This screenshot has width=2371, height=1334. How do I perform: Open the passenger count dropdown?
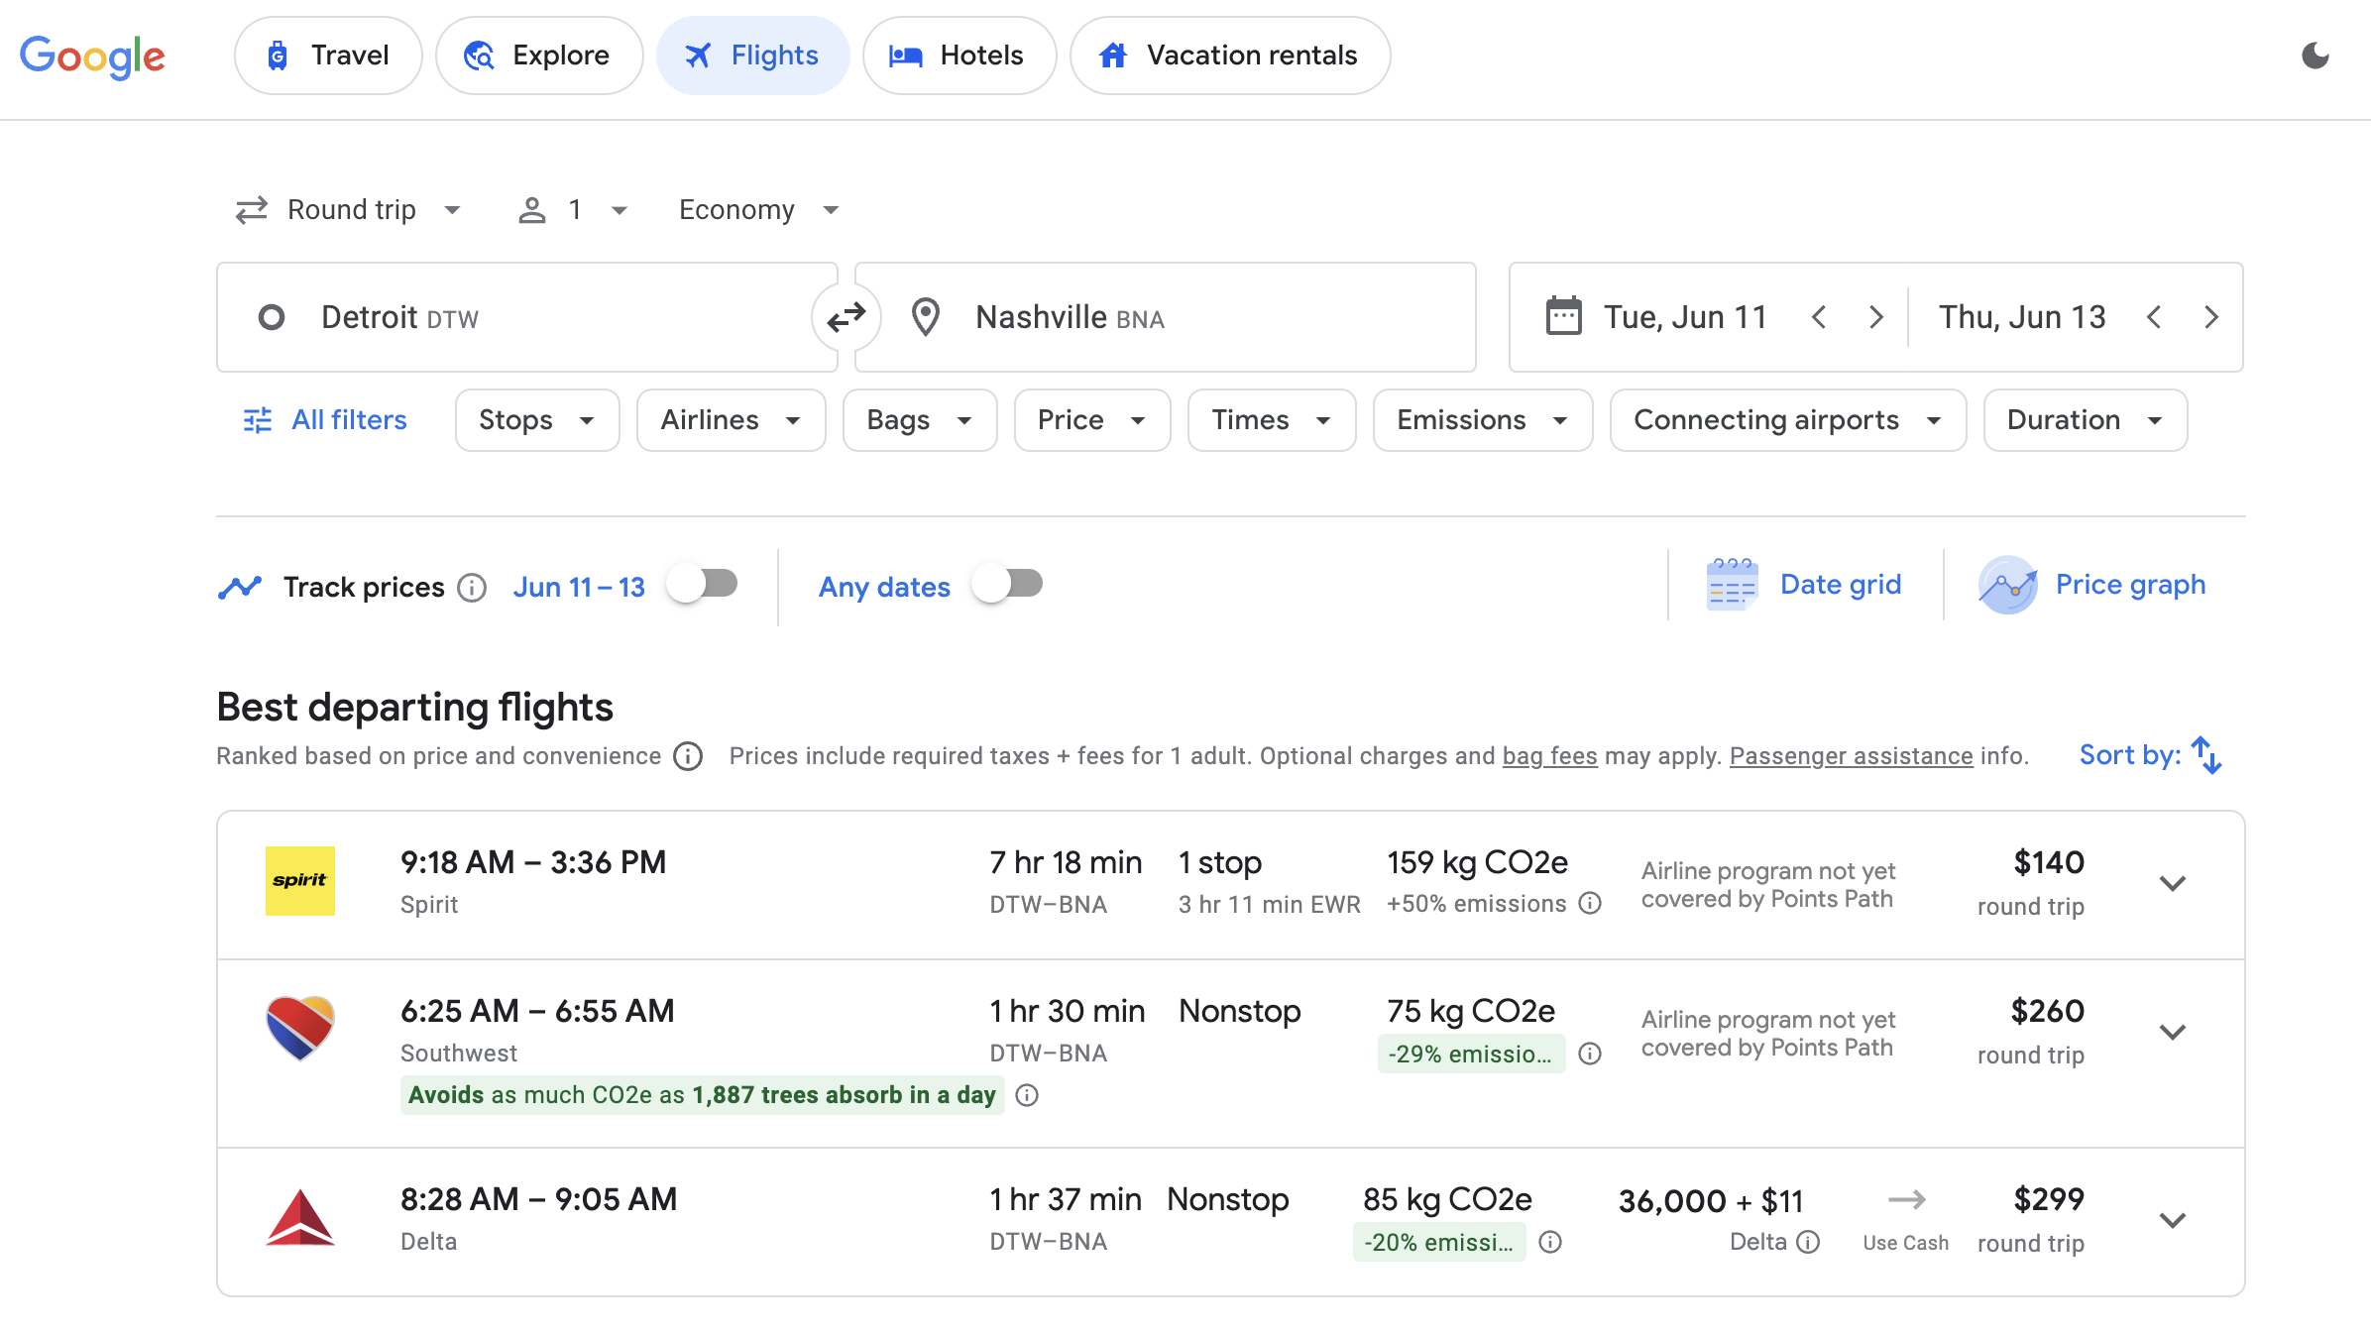click(x=573, y=210)
